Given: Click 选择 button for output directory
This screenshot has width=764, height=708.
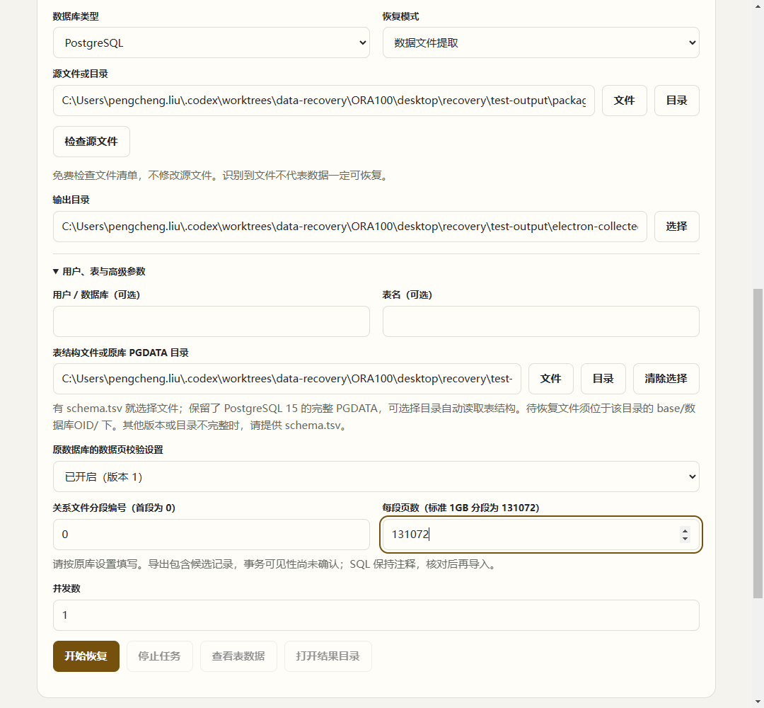Looking at the screenshot, I should click(x=676, y=227).
